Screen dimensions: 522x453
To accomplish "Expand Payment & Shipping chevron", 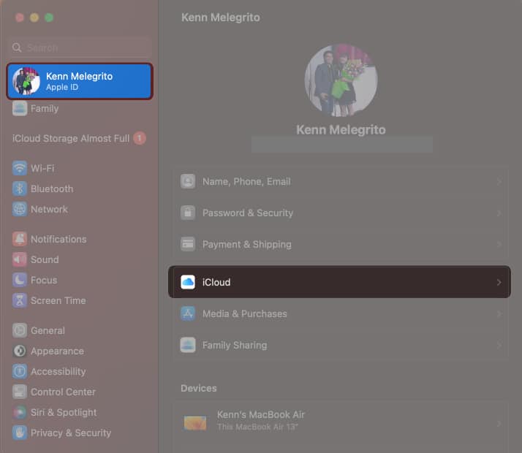I will click(499, 244).
